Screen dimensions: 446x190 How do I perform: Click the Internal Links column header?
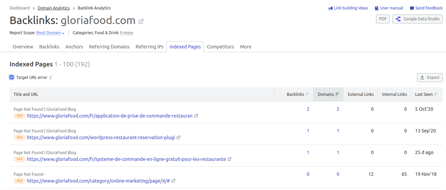pyautogui.click(x=394, y=94)
